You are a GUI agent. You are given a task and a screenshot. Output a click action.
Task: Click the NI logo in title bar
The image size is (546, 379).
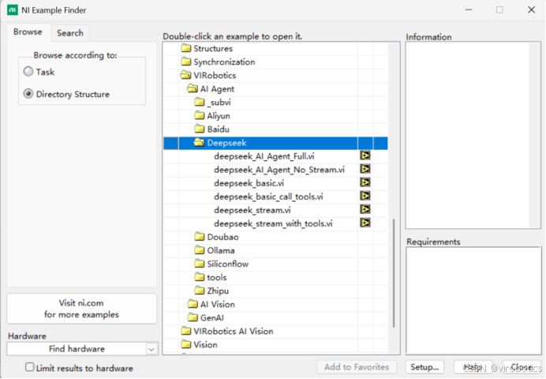pos(13,10)
